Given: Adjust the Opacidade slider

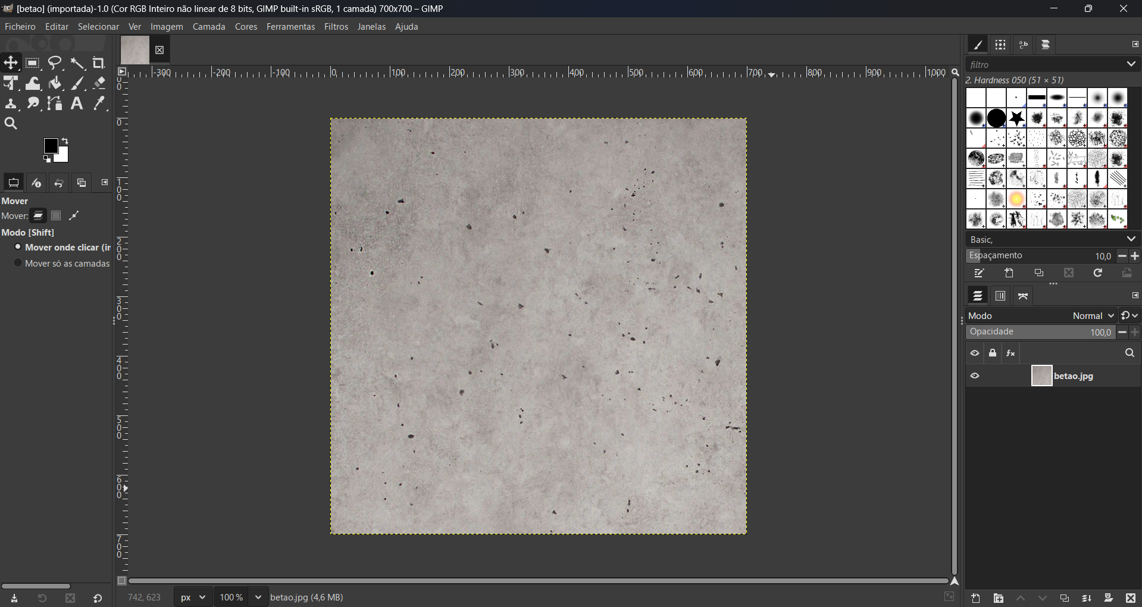Looking at the screenshot, I should pyautogui.click(x=1039, y=332).
